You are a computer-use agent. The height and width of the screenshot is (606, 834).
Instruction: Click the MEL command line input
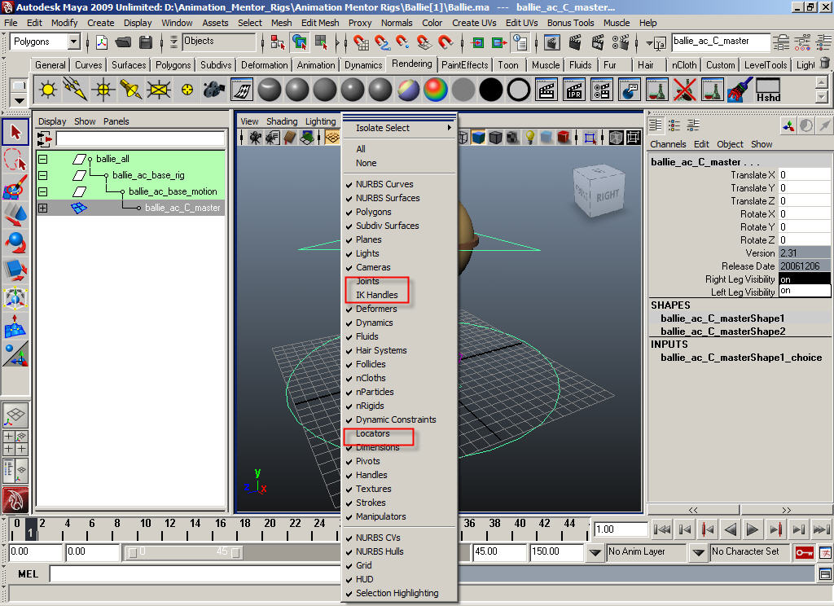(x=194, y=574)
